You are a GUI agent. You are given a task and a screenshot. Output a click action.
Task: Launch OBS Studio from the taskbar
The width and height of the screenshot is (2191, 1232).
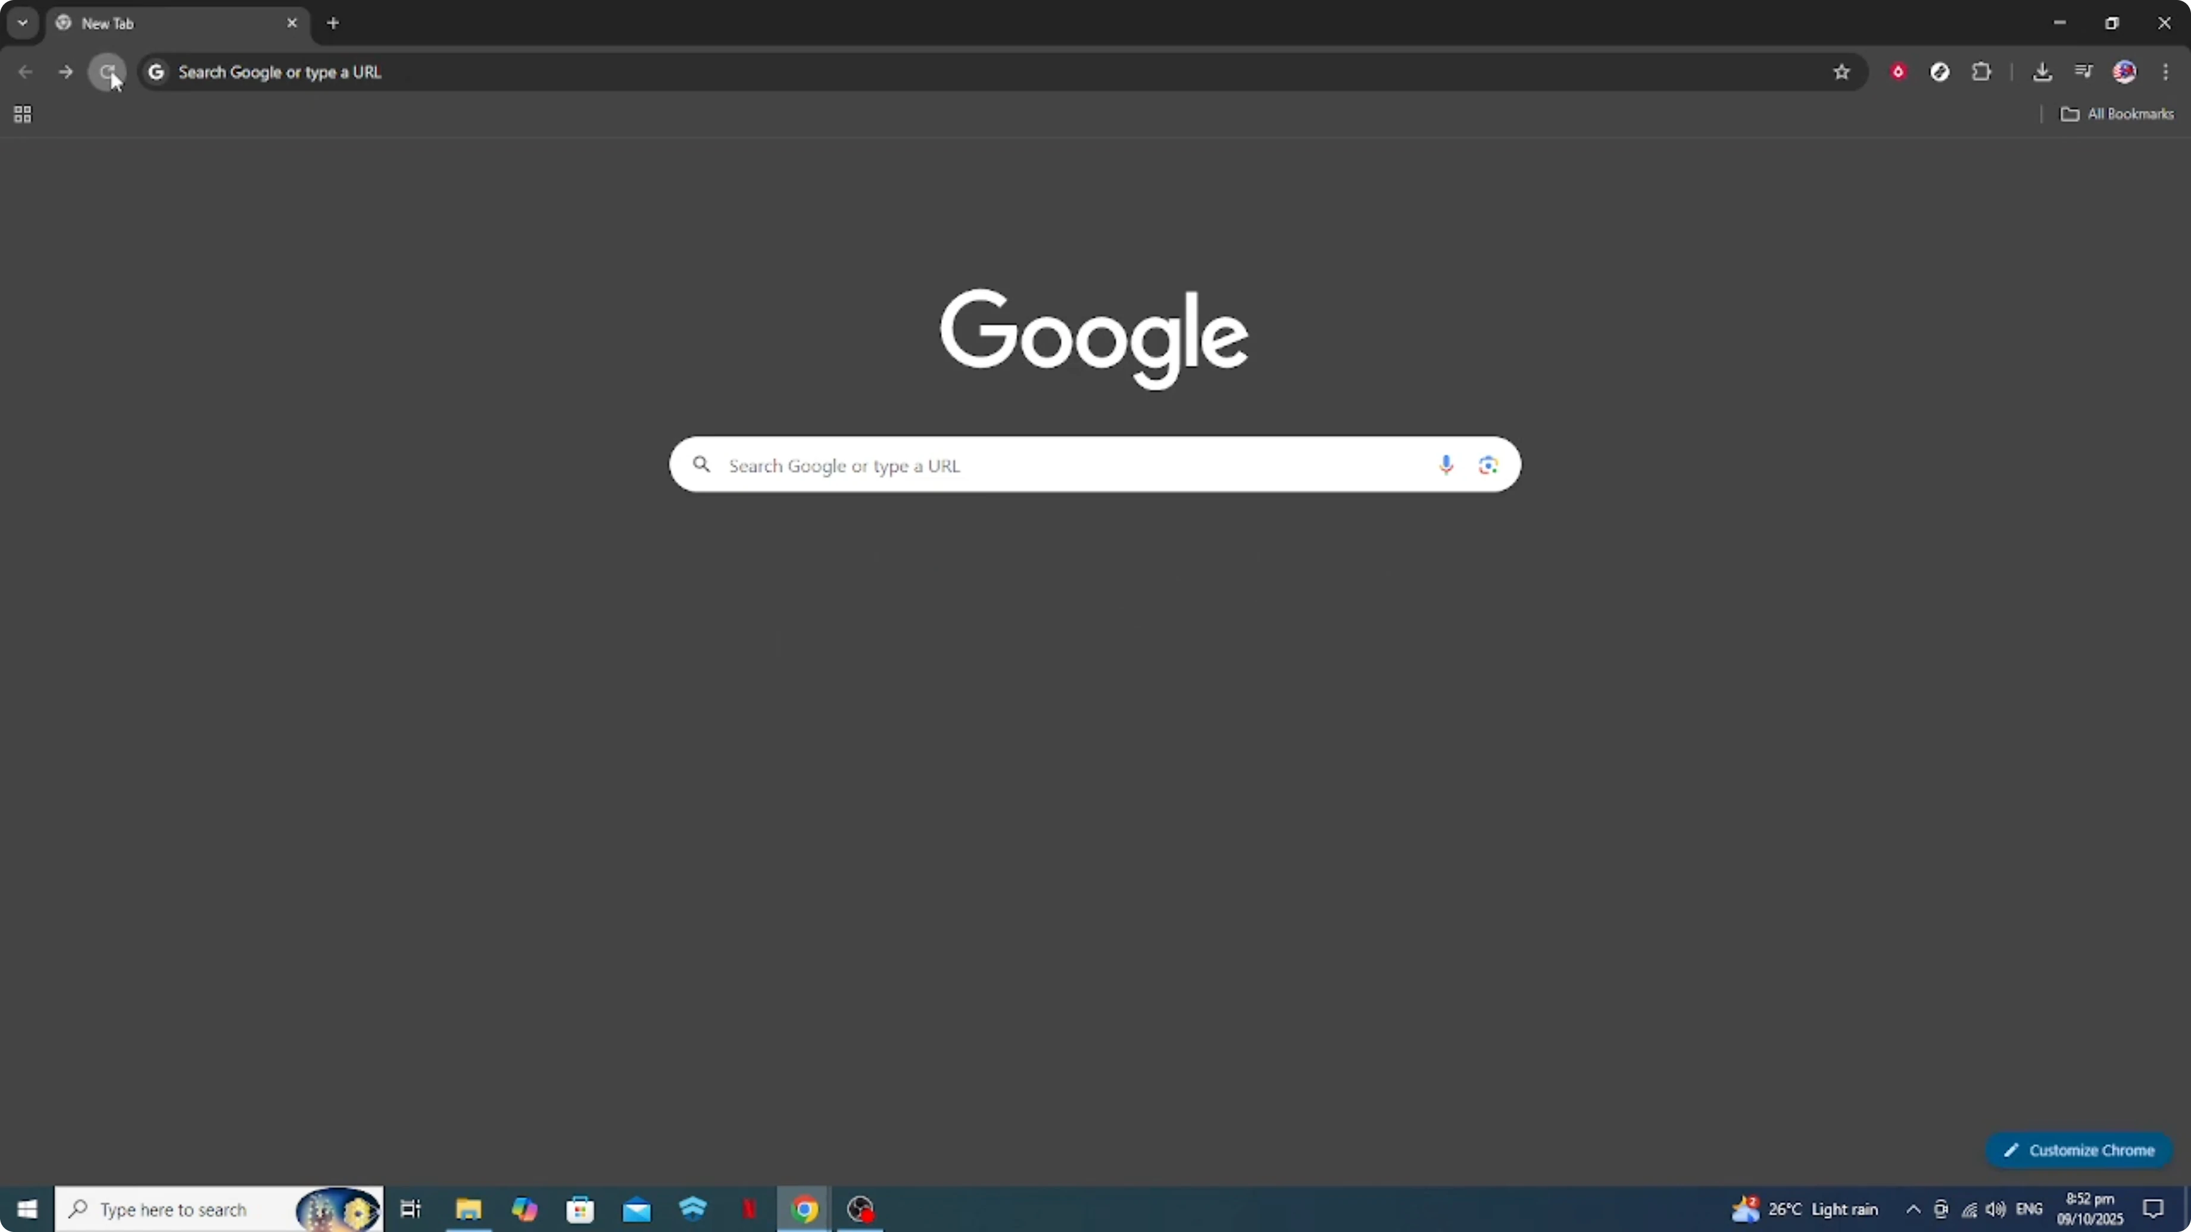pyautogui.click(x=860, y=1209)
